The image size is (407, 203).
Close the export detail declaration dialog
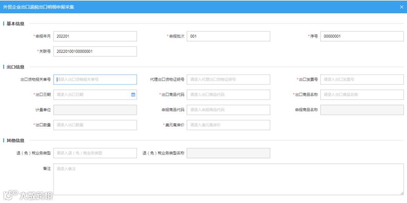(401, 7)
